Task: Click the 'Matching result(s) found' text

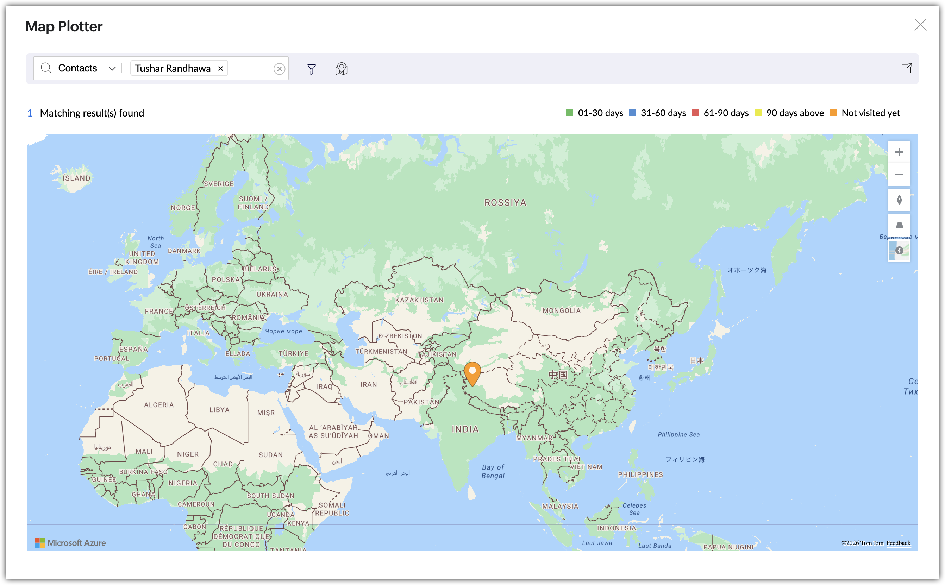Action: click(92, 113)
